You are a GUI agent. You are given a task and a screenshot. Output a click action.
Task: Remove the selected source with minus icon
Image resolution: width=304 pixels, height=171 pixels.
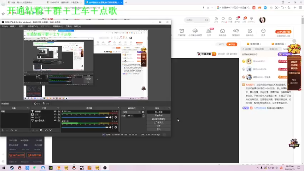tap(37, 130)
